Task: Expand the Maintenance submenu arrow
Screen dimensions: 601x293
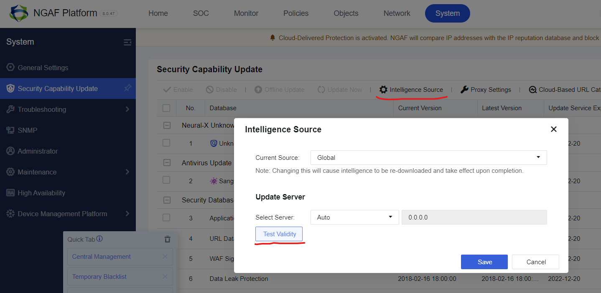Action: pos(127,172)
